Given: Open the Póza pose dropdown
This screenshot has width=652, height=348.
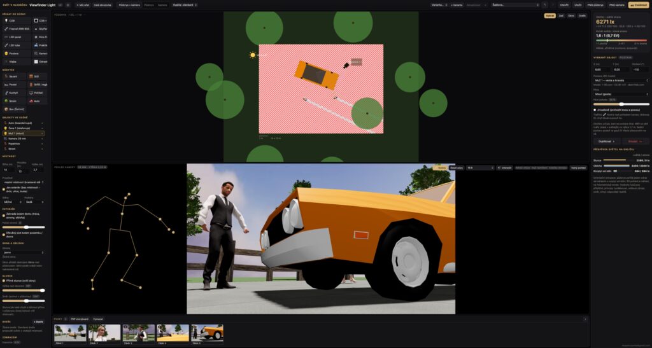Looking at the screenshot, I should [x=621, y=94].
